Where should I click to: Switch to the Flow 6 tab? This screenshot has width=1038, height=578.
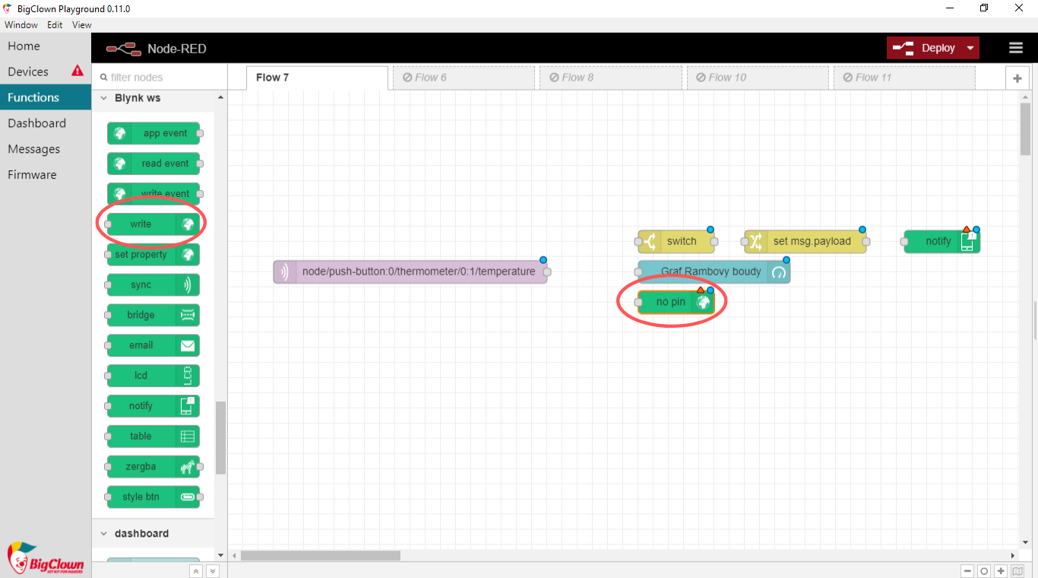click(x=464, y=78)
